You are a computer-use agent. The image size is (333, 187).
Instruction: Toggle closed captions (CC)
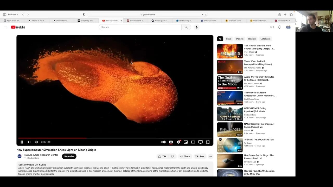pos(171,142)
